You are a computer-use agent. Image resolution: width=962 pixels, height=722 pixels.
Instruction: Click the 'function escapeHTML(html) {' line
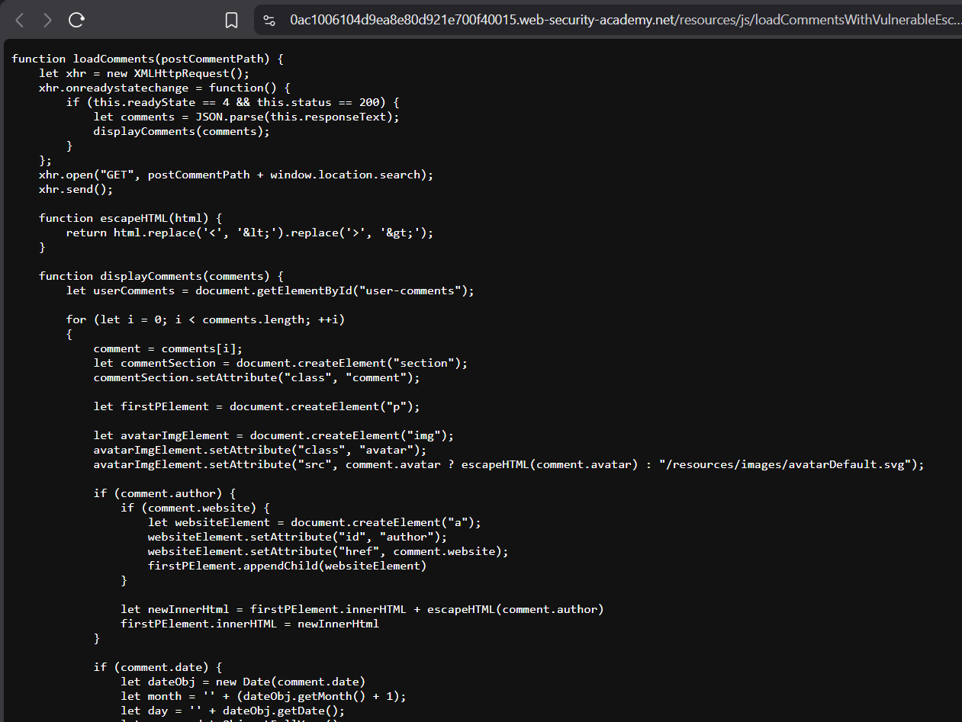[130, 218]
